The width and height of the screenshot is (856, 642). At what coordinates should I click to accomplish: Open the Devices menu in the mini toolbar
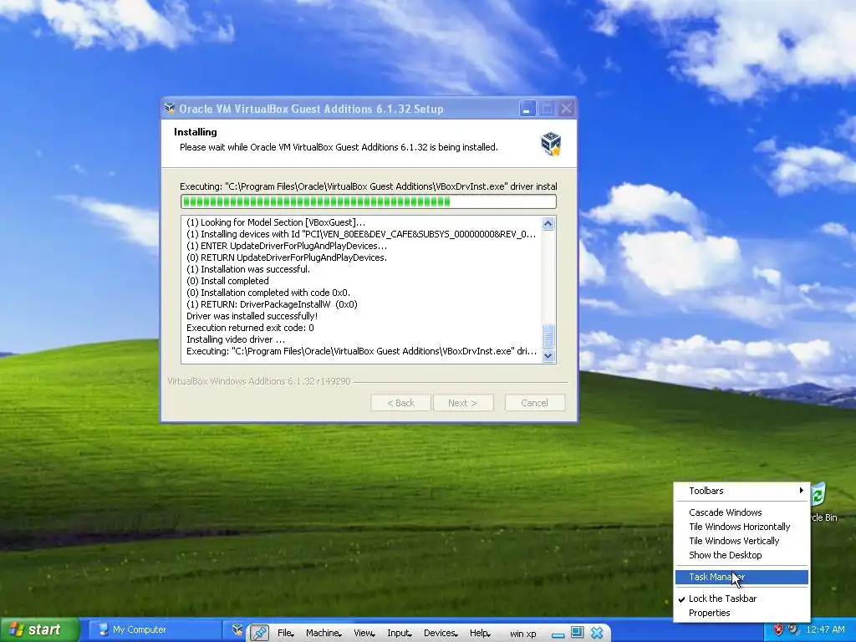tap(441, 633)
